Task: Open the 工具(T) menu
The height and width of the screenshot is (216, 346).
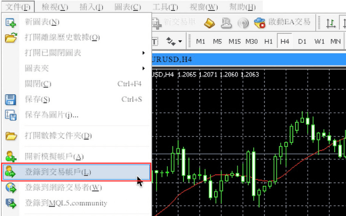Action: coord(165,7)
